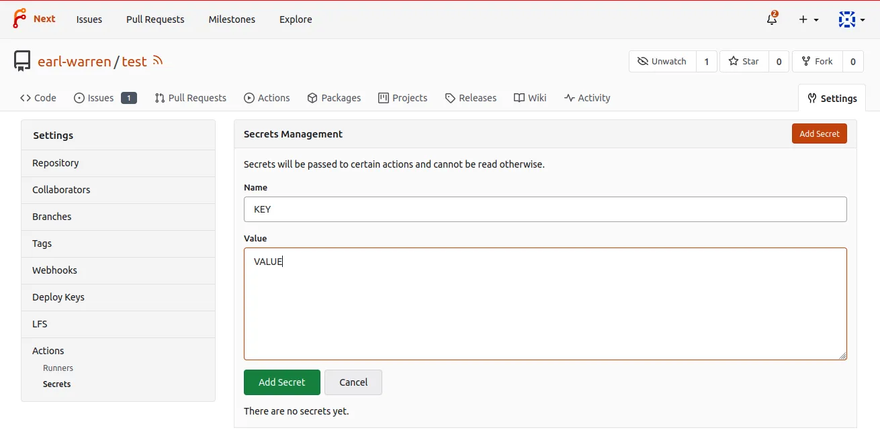Open Runners under Actions settings
This screenshot has width=880, height=432.
pyautogui.click(x=58, y=368)
